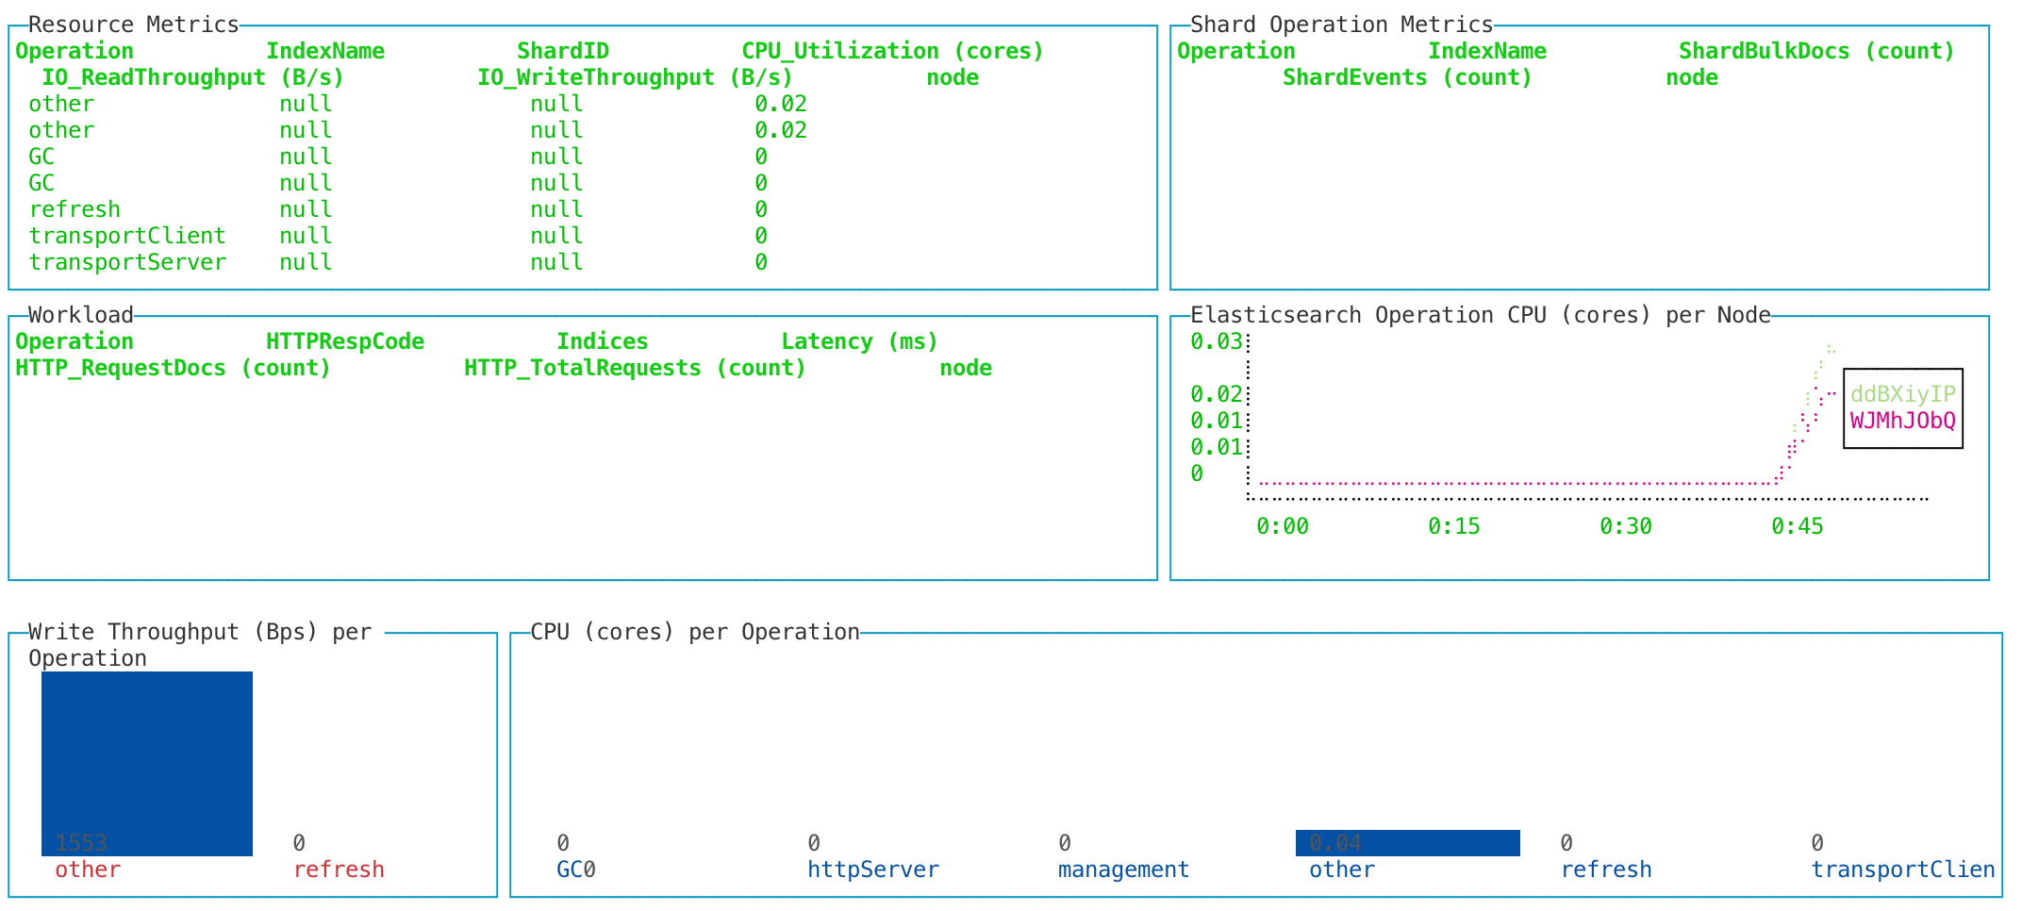Select the ddBXiyIP node in chart legend
Viewport: 2022px width, 911px height.
[1902, 394]
